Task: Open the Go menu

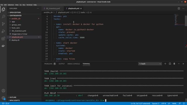Action: pyautogui.click(x=21, y=5)
